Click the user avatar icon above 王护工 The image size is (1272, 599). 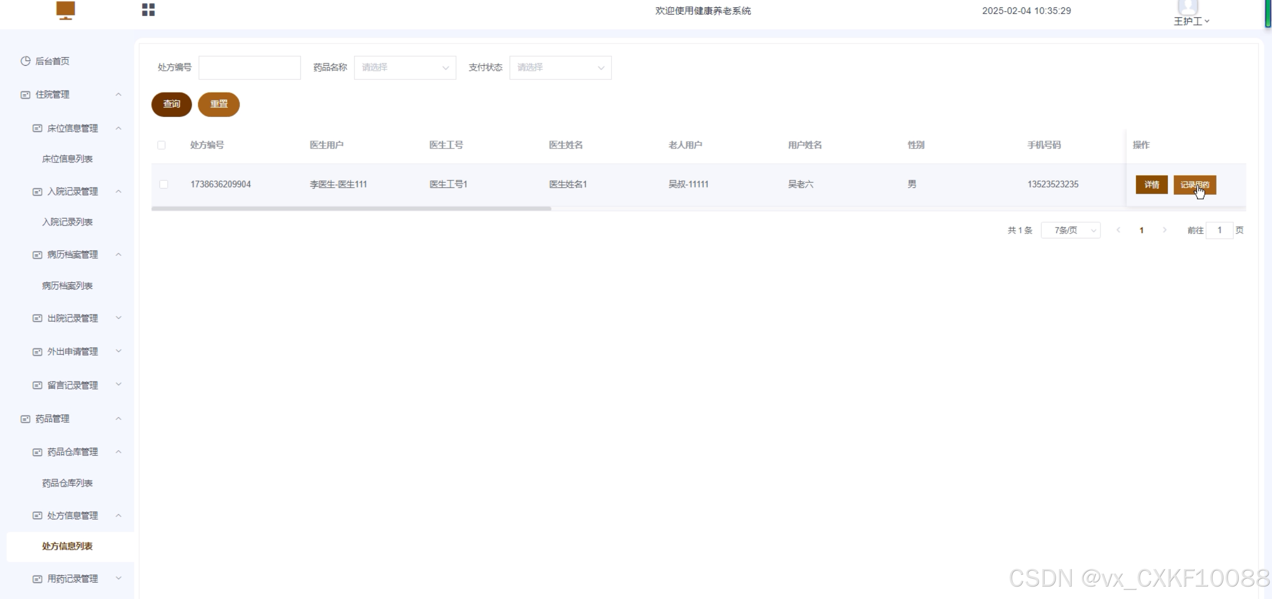pos(1188,7)
